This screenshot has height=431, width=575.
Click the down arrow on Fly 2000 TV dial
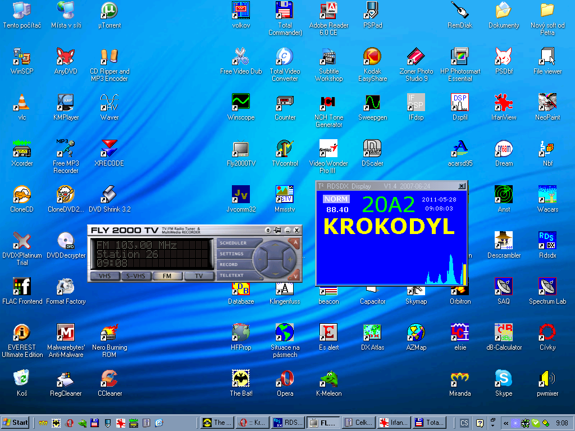pyautogui.click(x=275, y=274)
